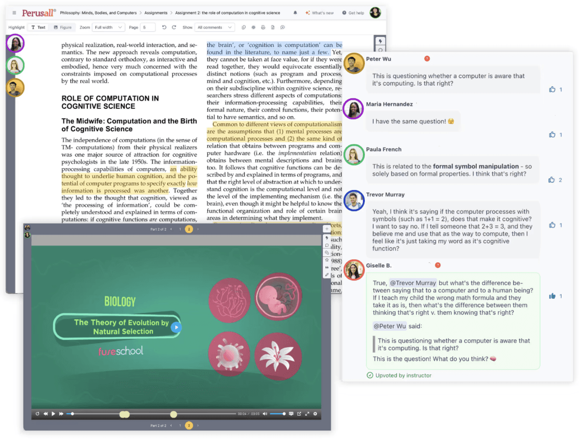The image size is (580, 439).
Task: Click the speech bubble icon in video sidebar
Action: (326, 245)
